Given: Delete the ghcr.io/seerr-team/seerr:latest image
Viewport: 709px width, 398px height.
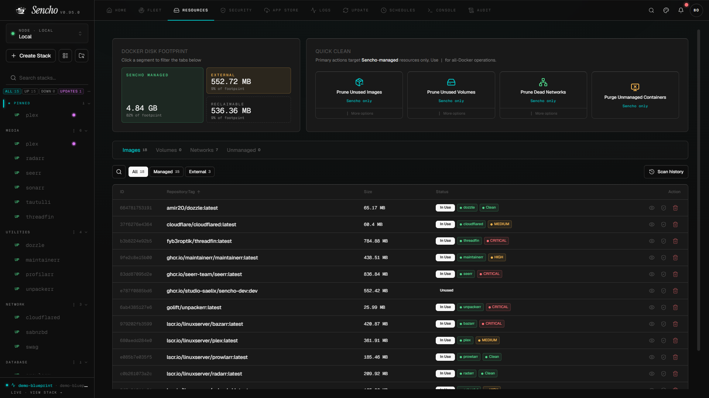Looking at the screenshot, I should click(x=675, y=274).
